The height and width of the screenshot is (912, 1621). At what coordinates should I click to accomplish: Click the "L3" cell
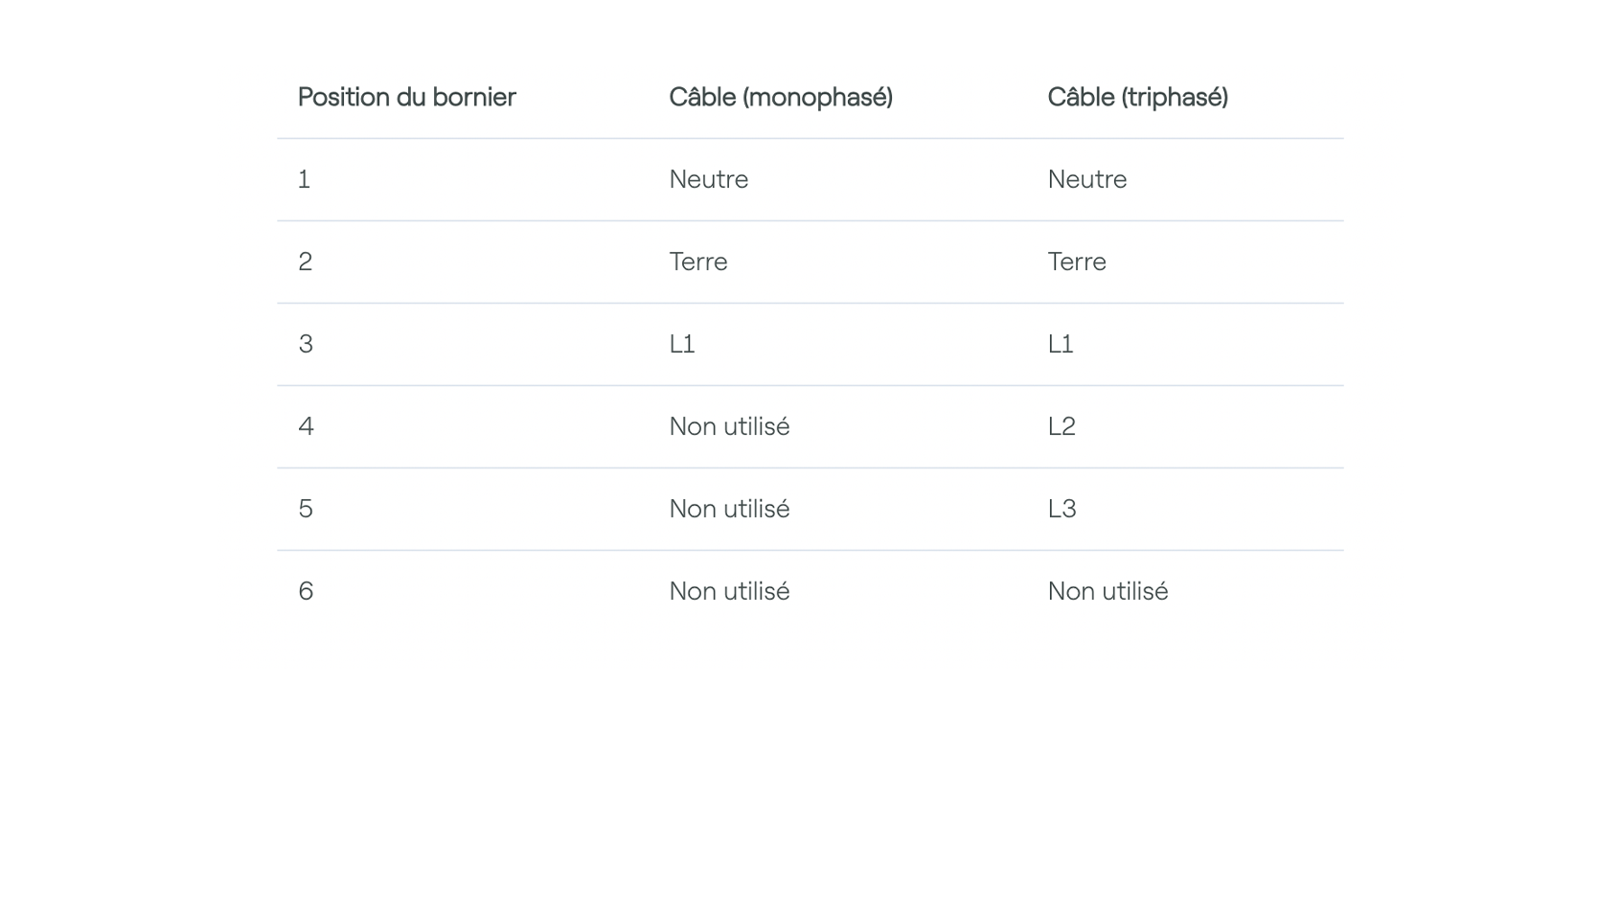coord(1062,509)
